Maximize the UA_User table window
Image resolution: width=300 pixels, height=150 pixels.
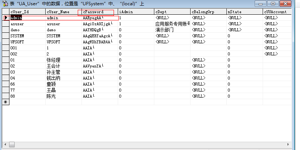click(273, 3)
